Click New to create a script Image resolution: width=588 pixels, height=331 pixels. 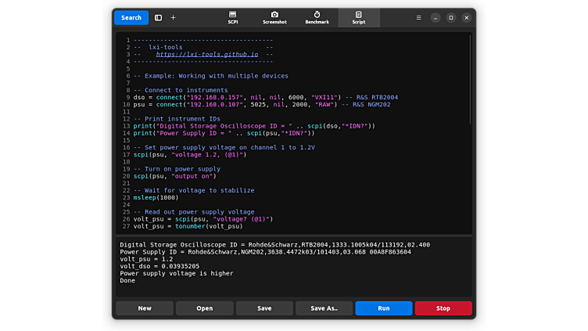point(145,308)
